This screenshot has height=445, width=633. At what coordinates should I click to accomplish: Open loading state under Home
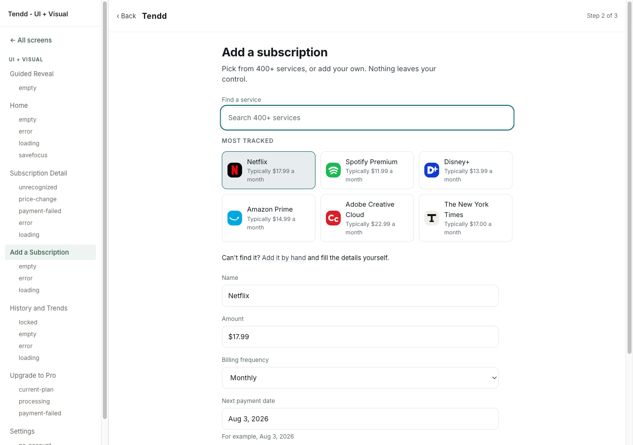[x=29, y=143]
